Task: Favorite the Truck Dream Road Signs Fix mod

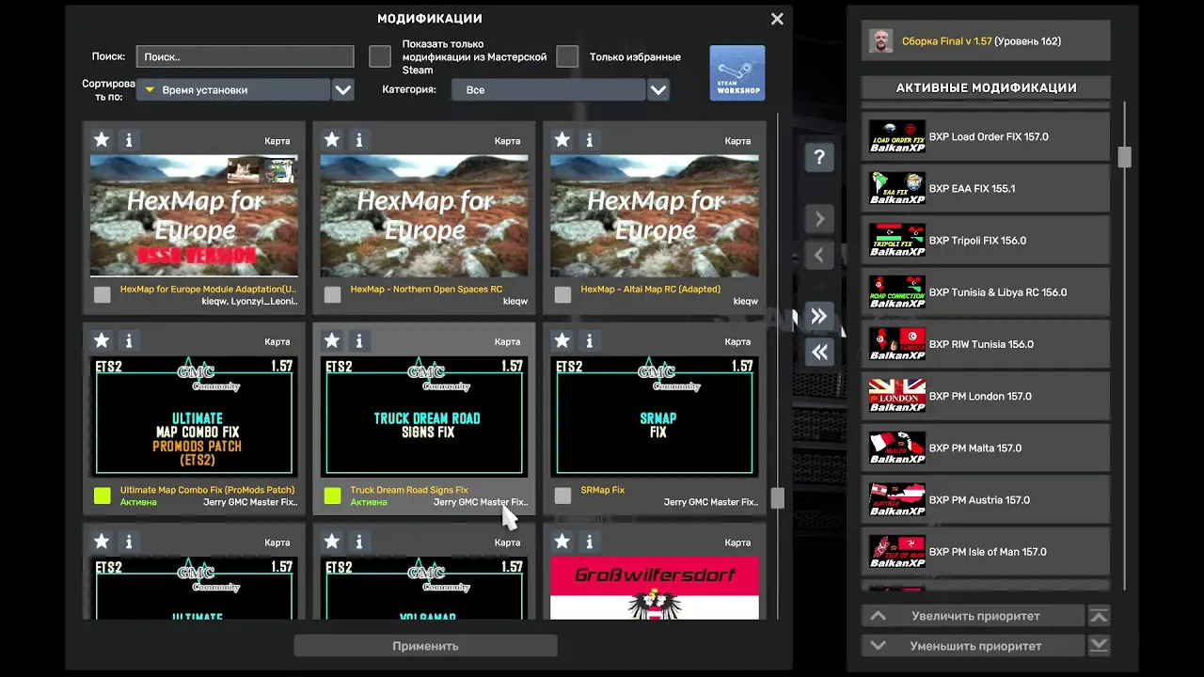Action: [x=331, y=340]
